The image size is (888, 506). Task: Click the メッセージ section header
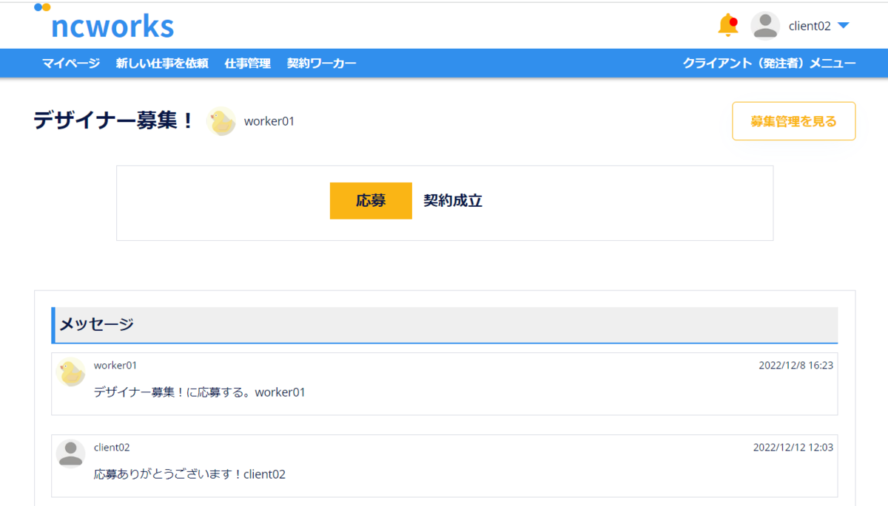coord(445,325)
